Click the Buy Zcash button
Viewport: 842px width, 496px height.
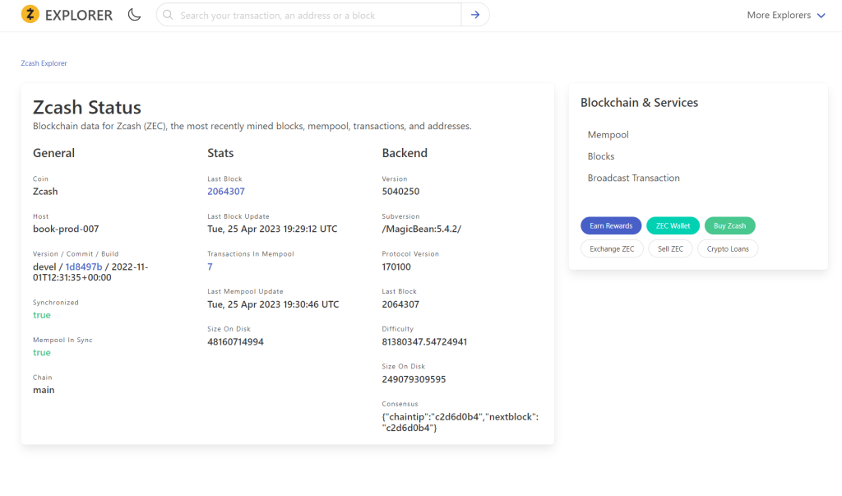tap(729, 225)
